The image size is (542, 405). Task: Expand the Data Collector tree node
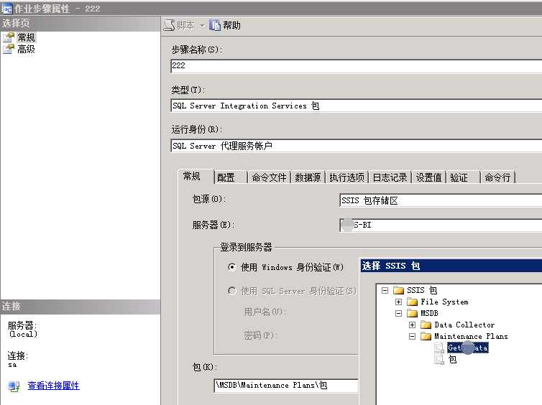[412, 325]
